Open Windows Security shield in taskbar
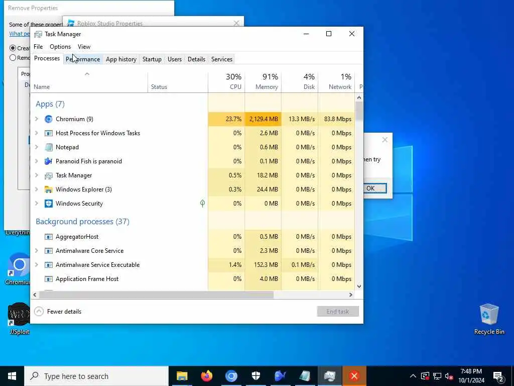Screen dimensions: 514x386 click(255, 376)
